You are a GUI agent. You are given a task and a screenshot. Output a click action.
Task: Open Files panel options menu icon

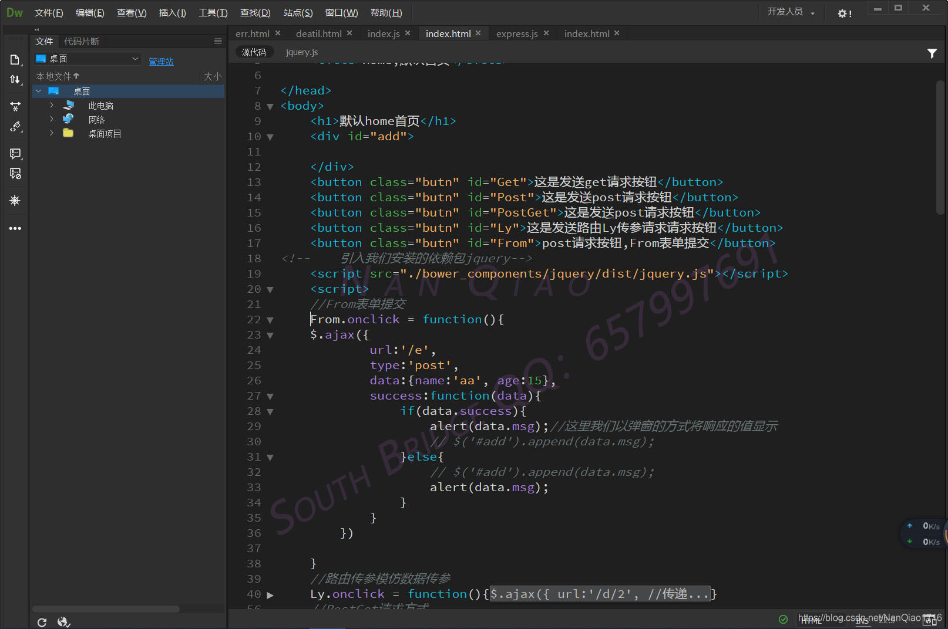tap(218, 41)
